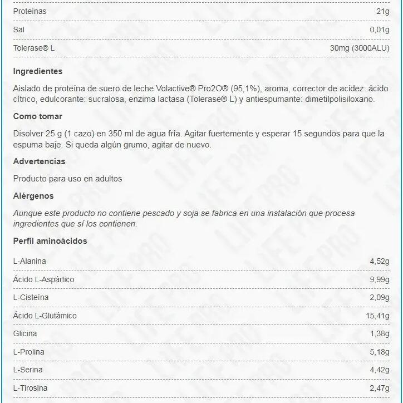This screenshot has width=403, height=403.
Task: Select the Tolerase® L row label
Action: [34, 48]
